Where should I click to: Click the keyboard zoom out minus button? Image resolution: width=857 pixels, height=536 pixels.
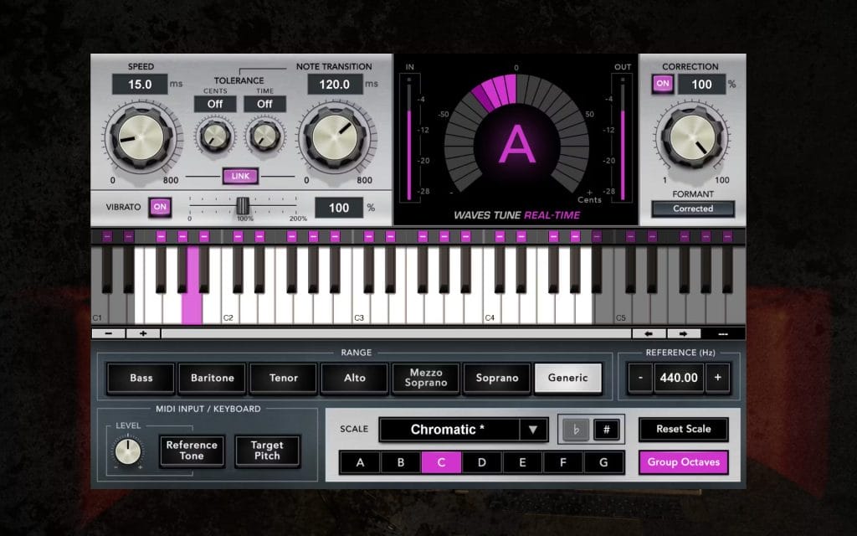[109, 333]
